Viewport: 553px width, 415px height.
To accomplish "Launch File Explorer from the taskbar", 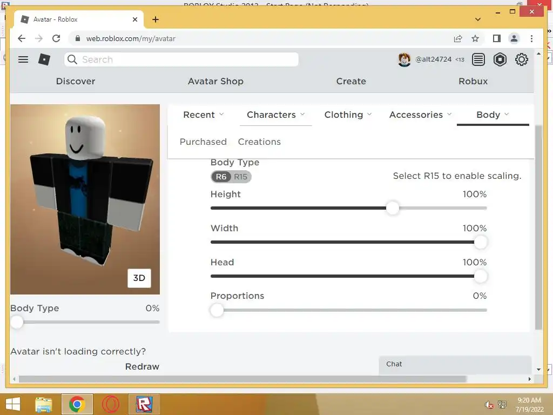I will [44, 404].
